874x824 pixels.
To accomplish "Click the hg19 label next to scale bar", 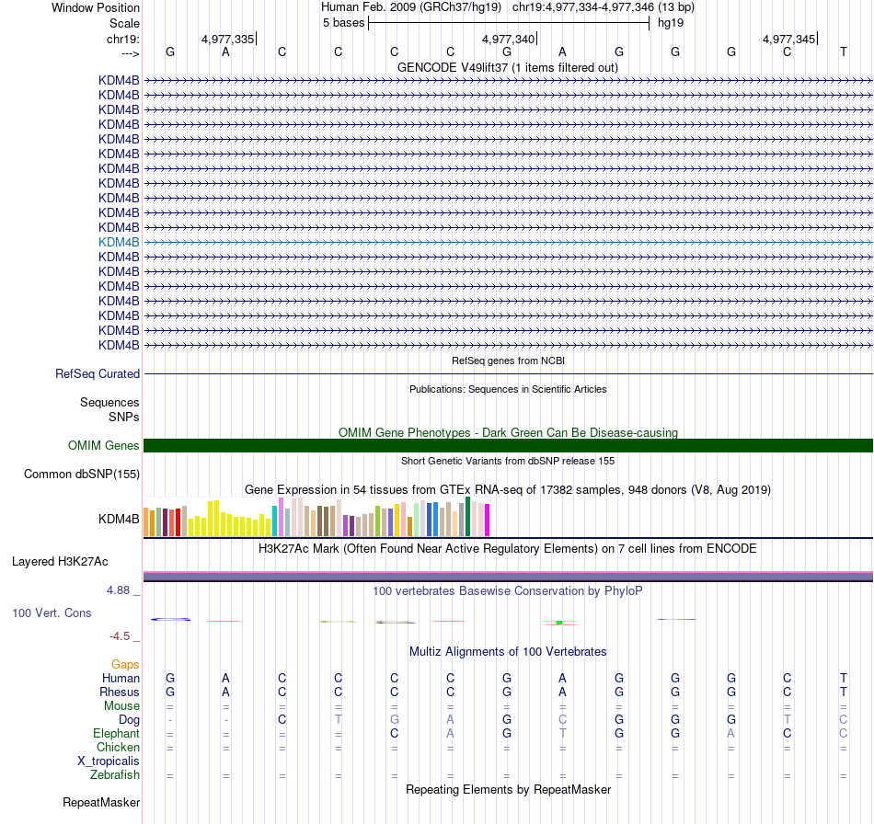I will point(671,23).
